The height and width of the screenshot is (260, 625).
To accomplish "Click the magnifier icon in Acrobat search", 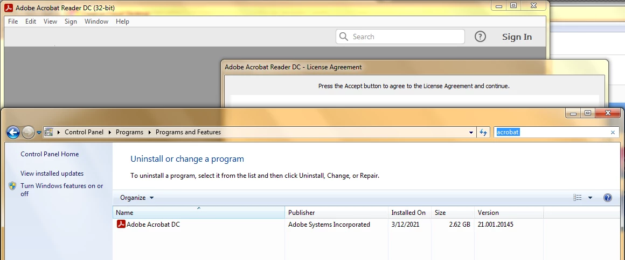I will click(x=344, y=37).
